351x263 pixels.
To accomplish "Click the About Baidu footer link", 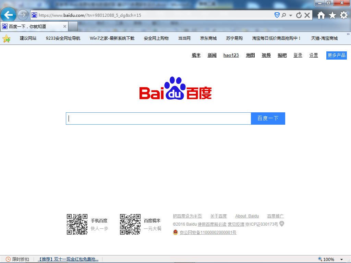I will tap(247, 216).
